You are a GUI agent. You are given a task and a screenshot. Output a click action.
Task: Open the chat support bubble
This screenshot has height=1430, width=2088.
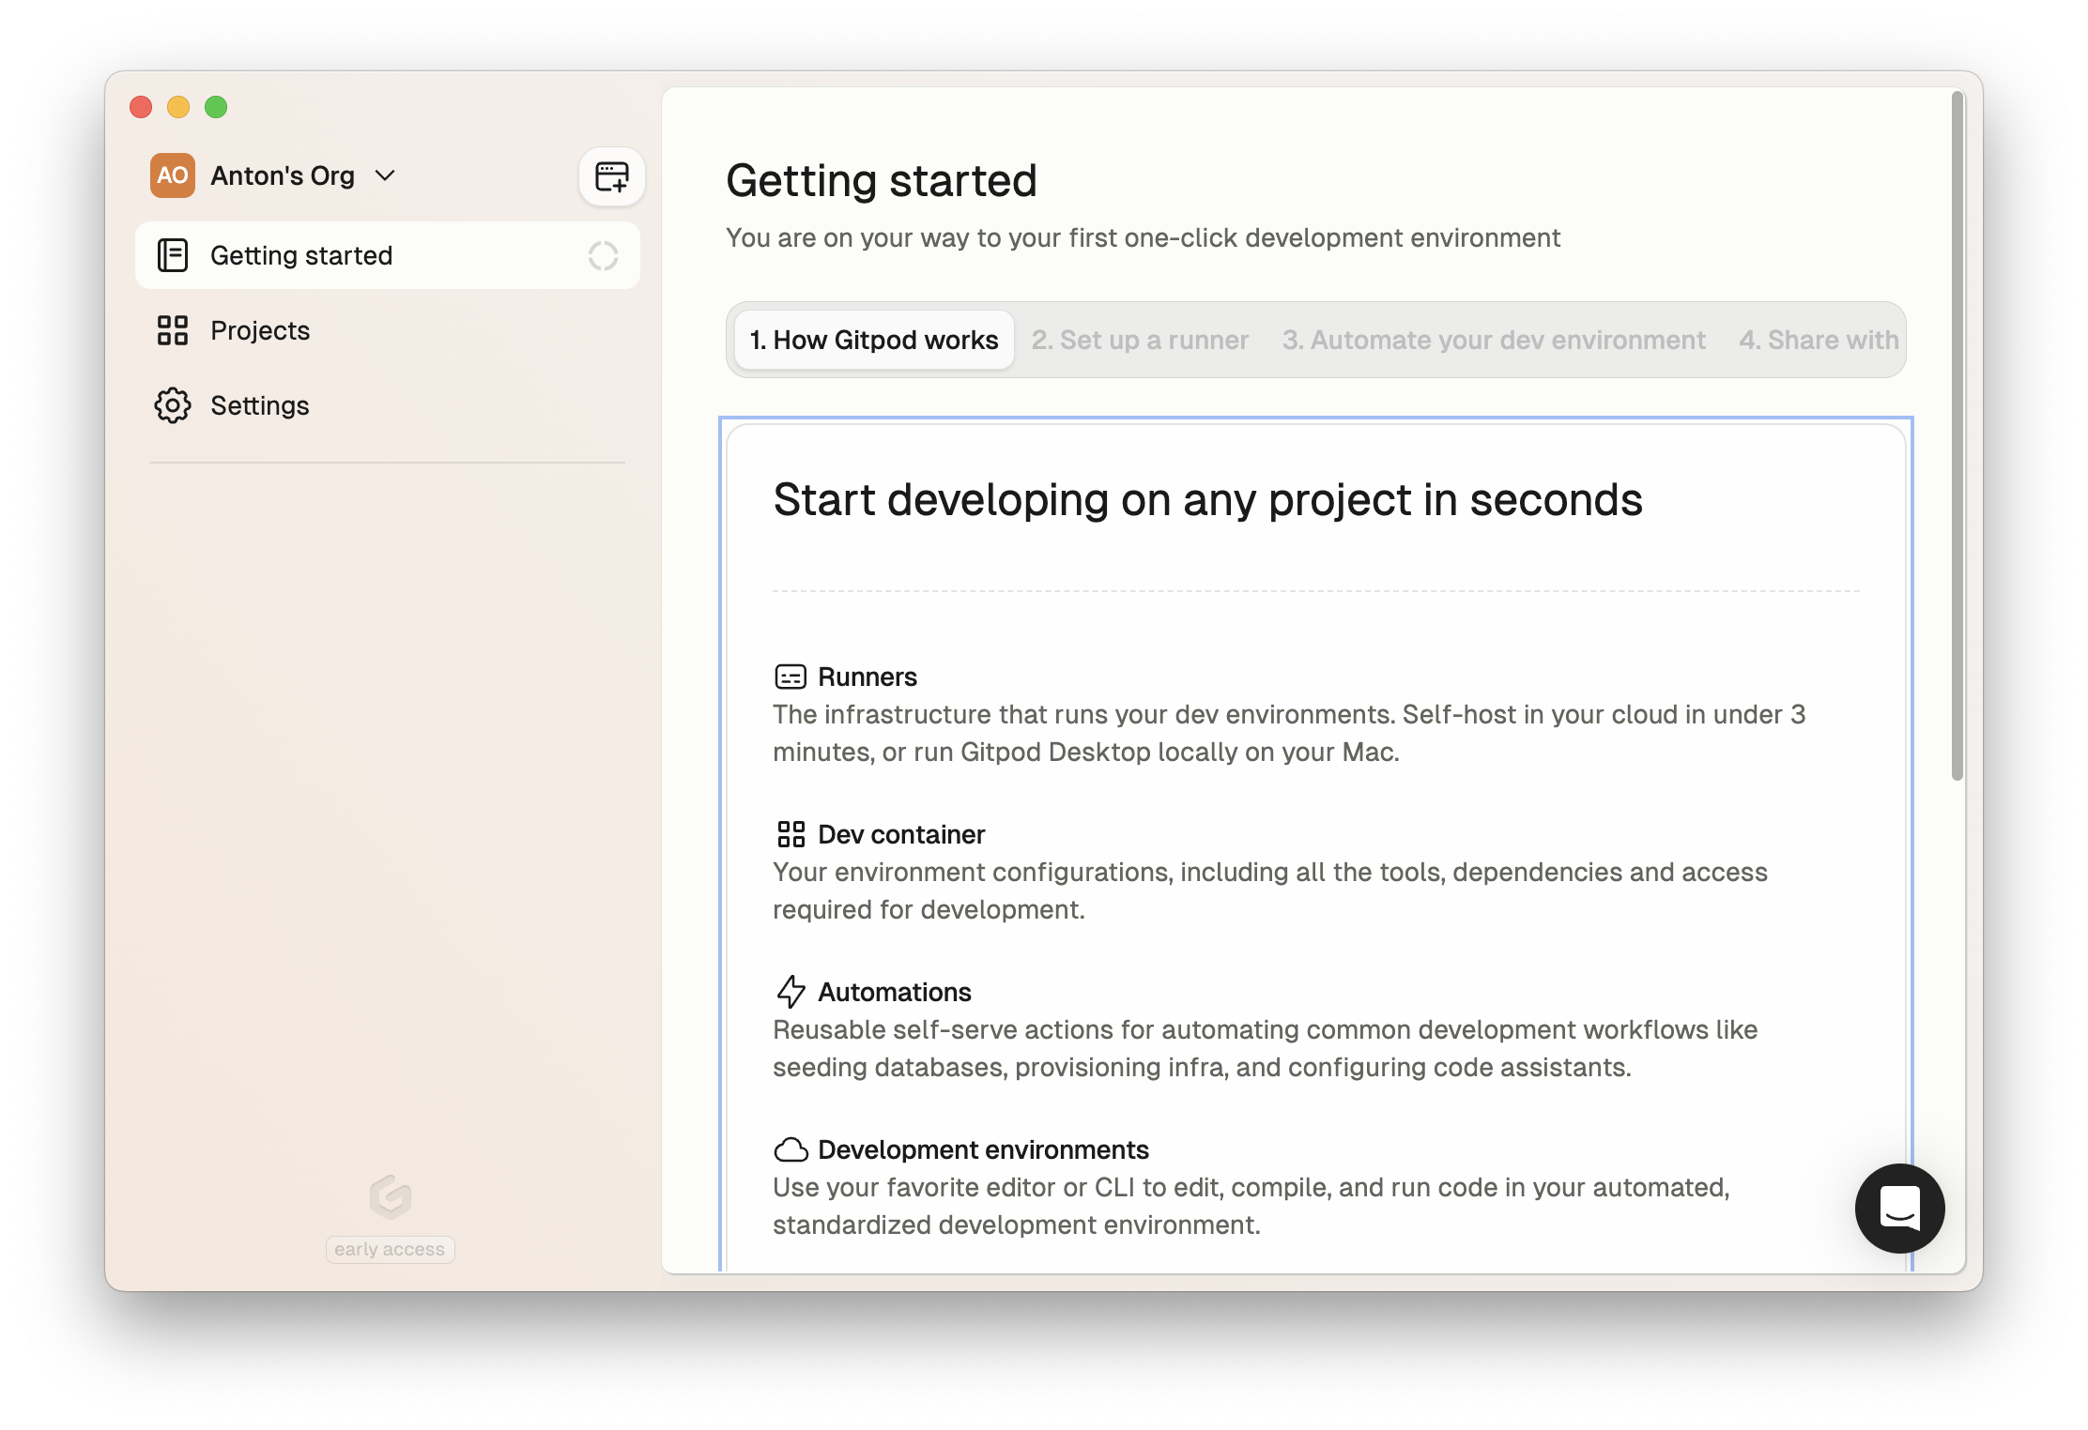pyautogui.click(x=1898, y=1208)
